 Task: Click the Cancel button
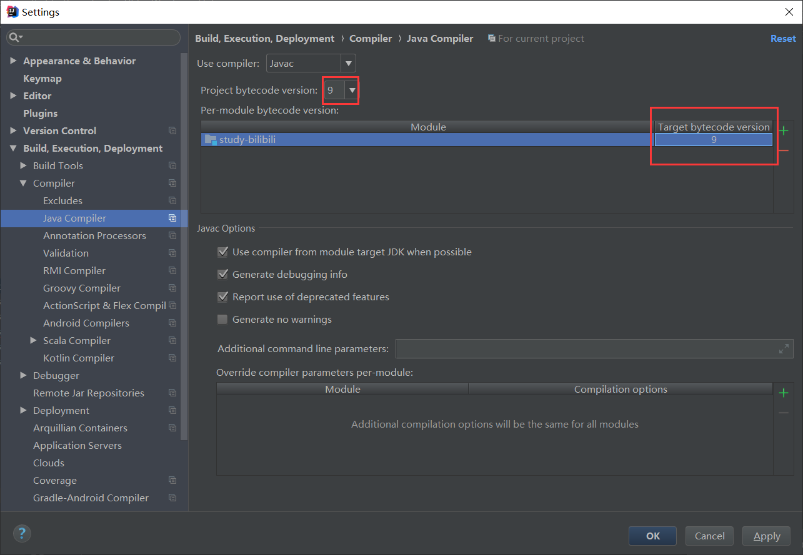(710, 536)
